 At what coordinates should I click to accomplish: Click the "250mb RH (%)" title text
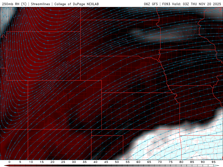coord(14,4)
